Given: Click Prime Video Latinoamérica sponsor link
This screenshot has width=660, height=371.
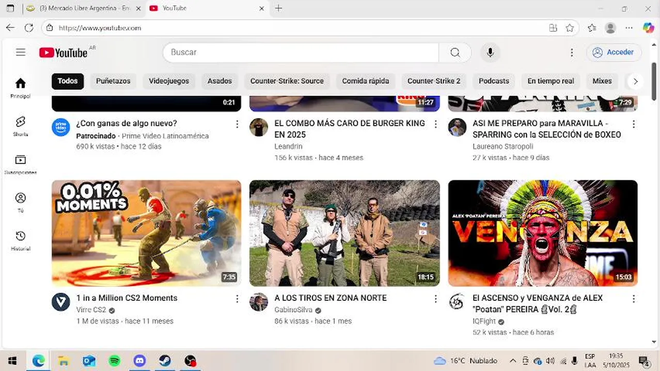Looking at the screenshot, I should pos(165,136).
